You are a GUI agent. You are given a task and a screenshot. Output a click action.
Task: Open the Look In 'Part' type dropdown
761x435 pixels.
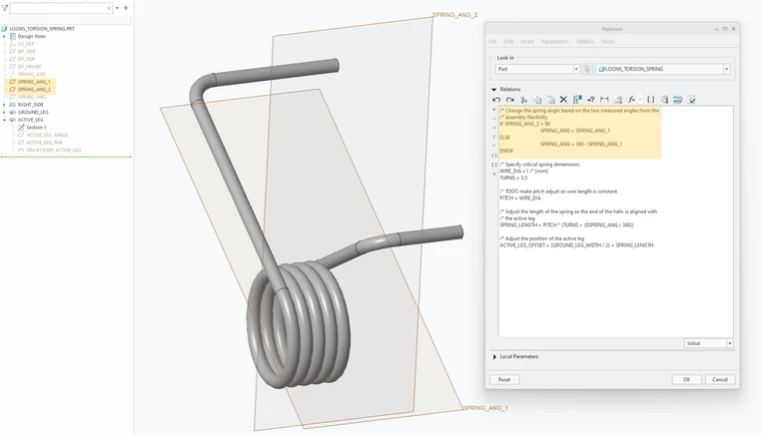(x=576, y=69)
